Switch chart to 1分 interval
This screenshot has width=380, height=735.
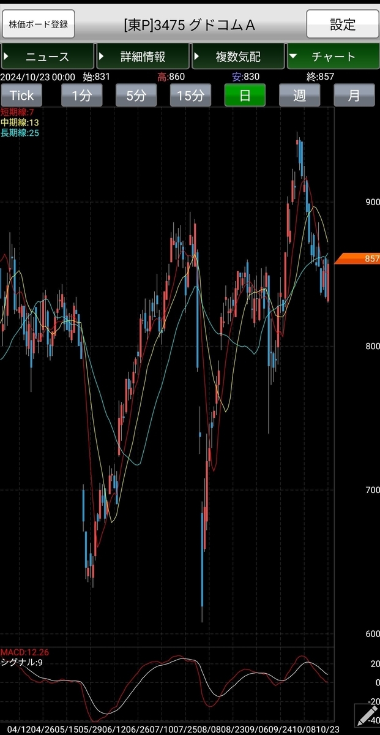point(82,96)
